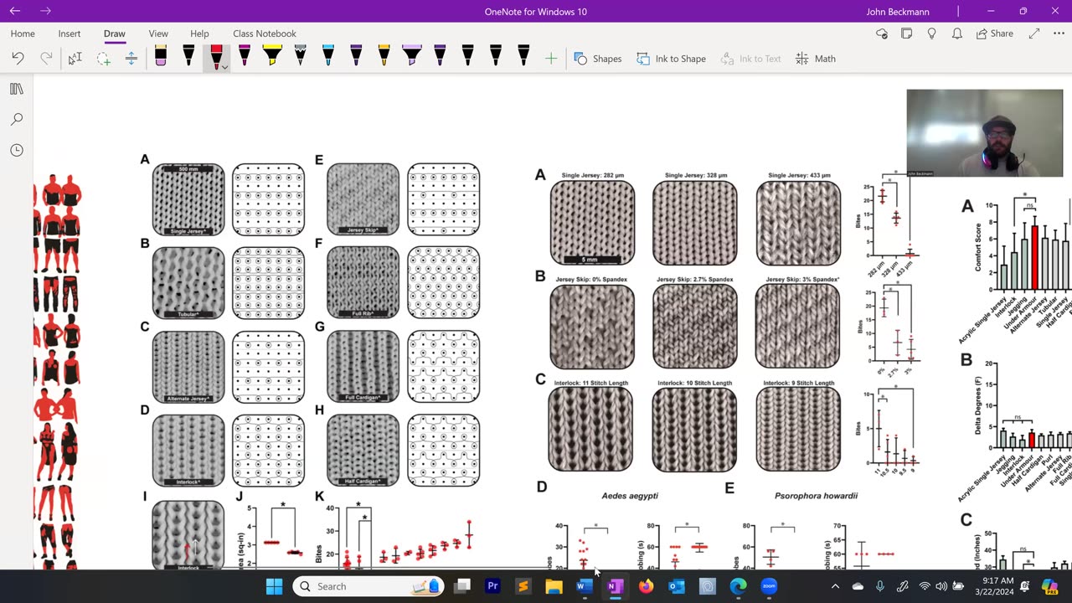
Task: Select the Draw tab
Action: (115, 33)
